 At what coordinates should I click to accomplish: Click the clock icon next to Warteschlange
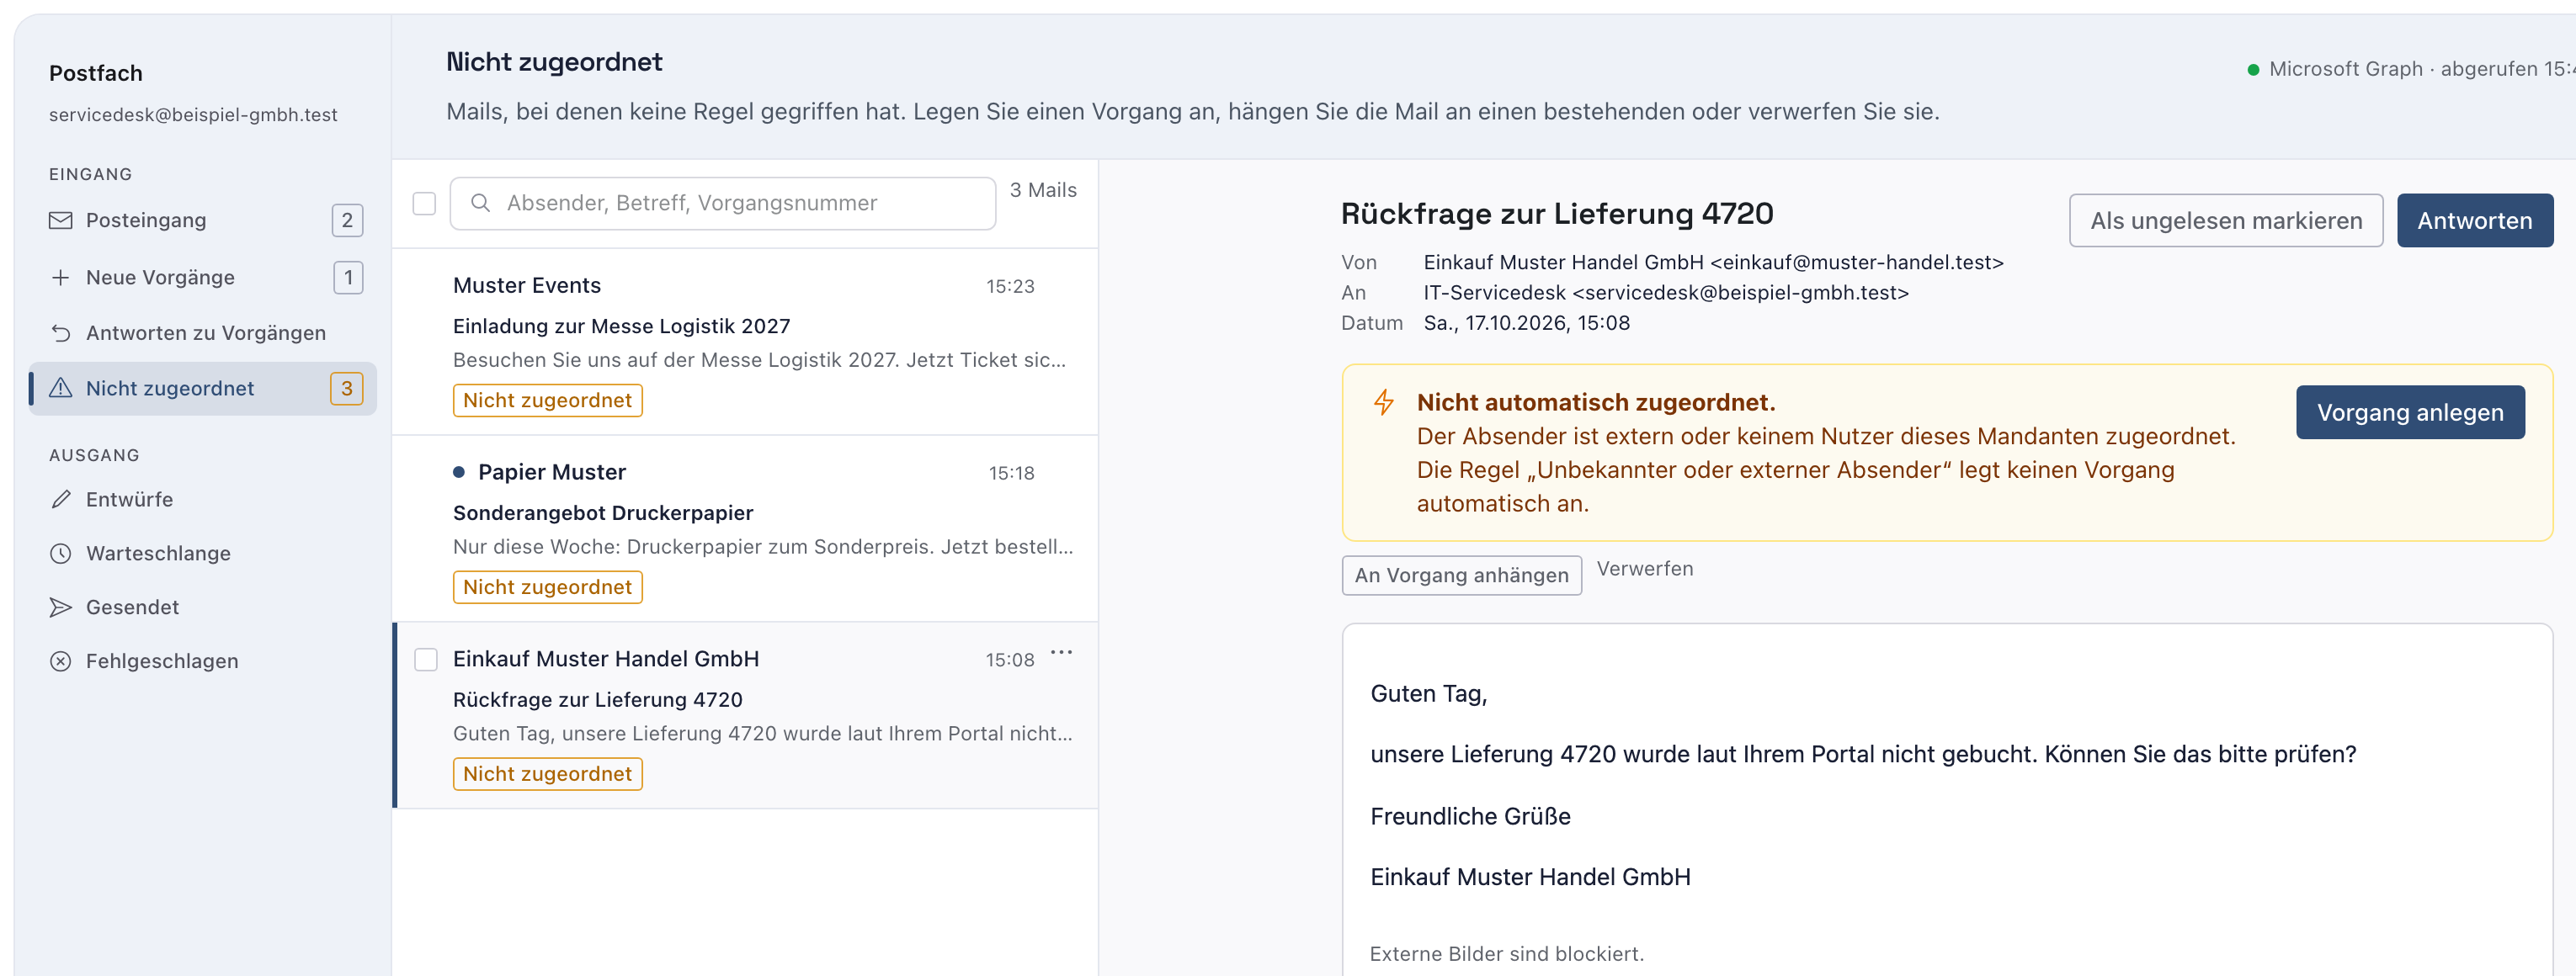pos(61,553)
